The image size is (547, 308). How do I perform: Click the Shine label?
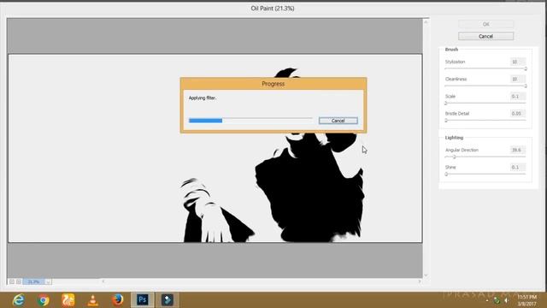(x=450, y=168)
